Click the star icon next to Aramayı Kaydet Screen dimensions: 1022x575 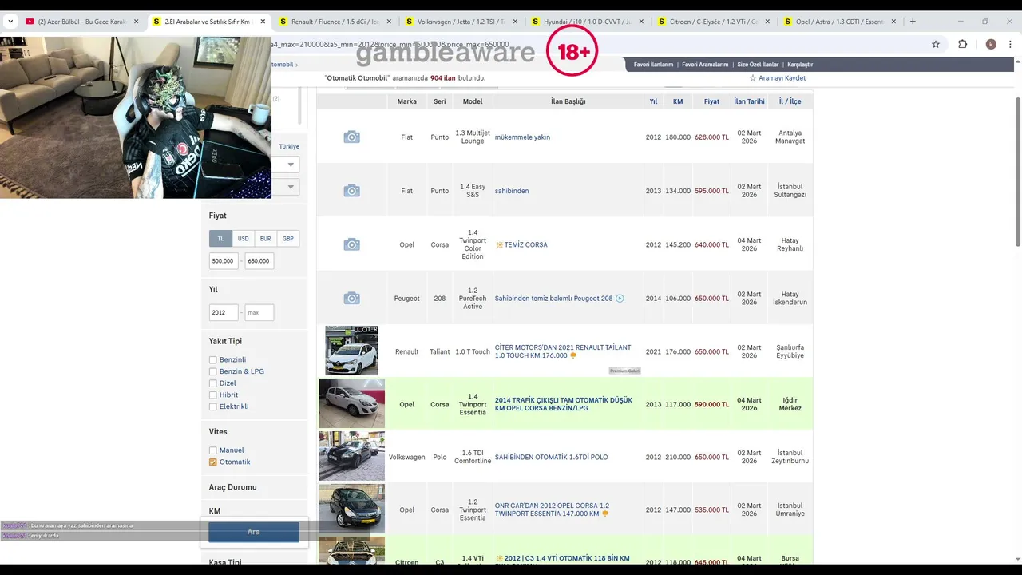point(752,78)
